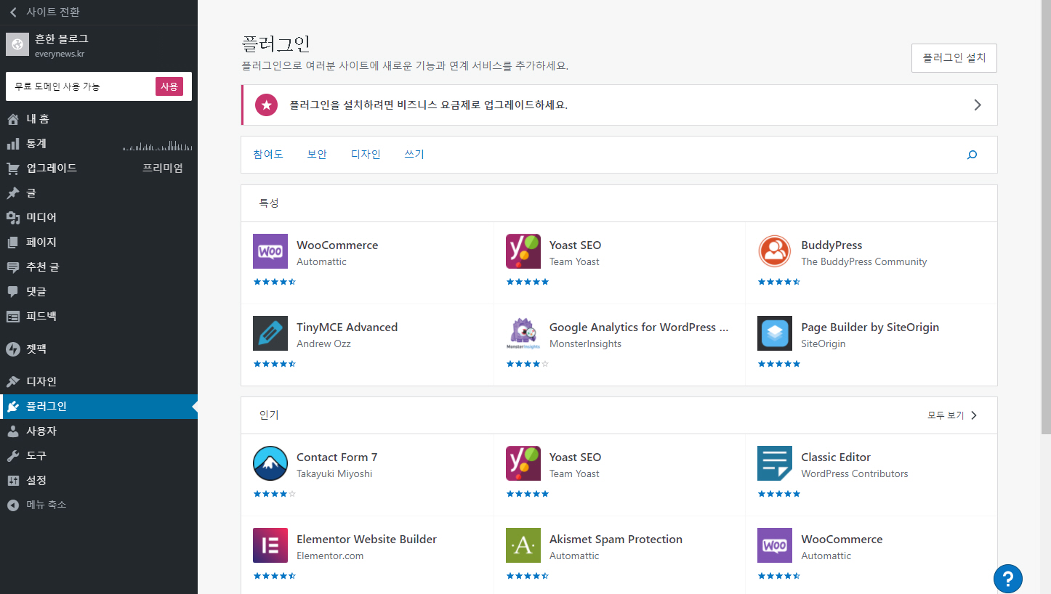
Task: Click the pink 사용 button
Action: pyautogui.click(x=169, y=86)
